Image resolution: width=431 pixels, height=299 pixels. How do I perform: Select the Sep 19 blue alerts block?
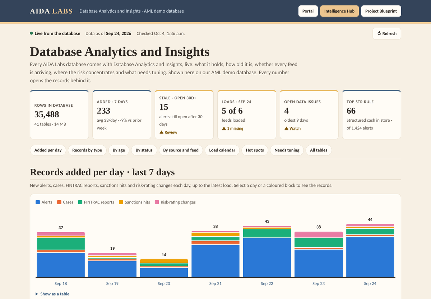click(112, 269)
